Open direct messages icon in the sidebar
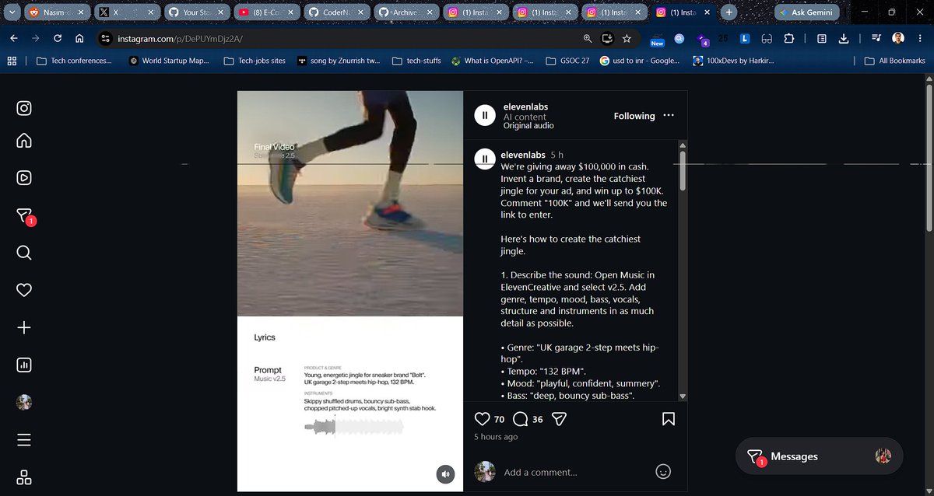The height and width of the screenshot is (496, 934). (x=24, y=216)
